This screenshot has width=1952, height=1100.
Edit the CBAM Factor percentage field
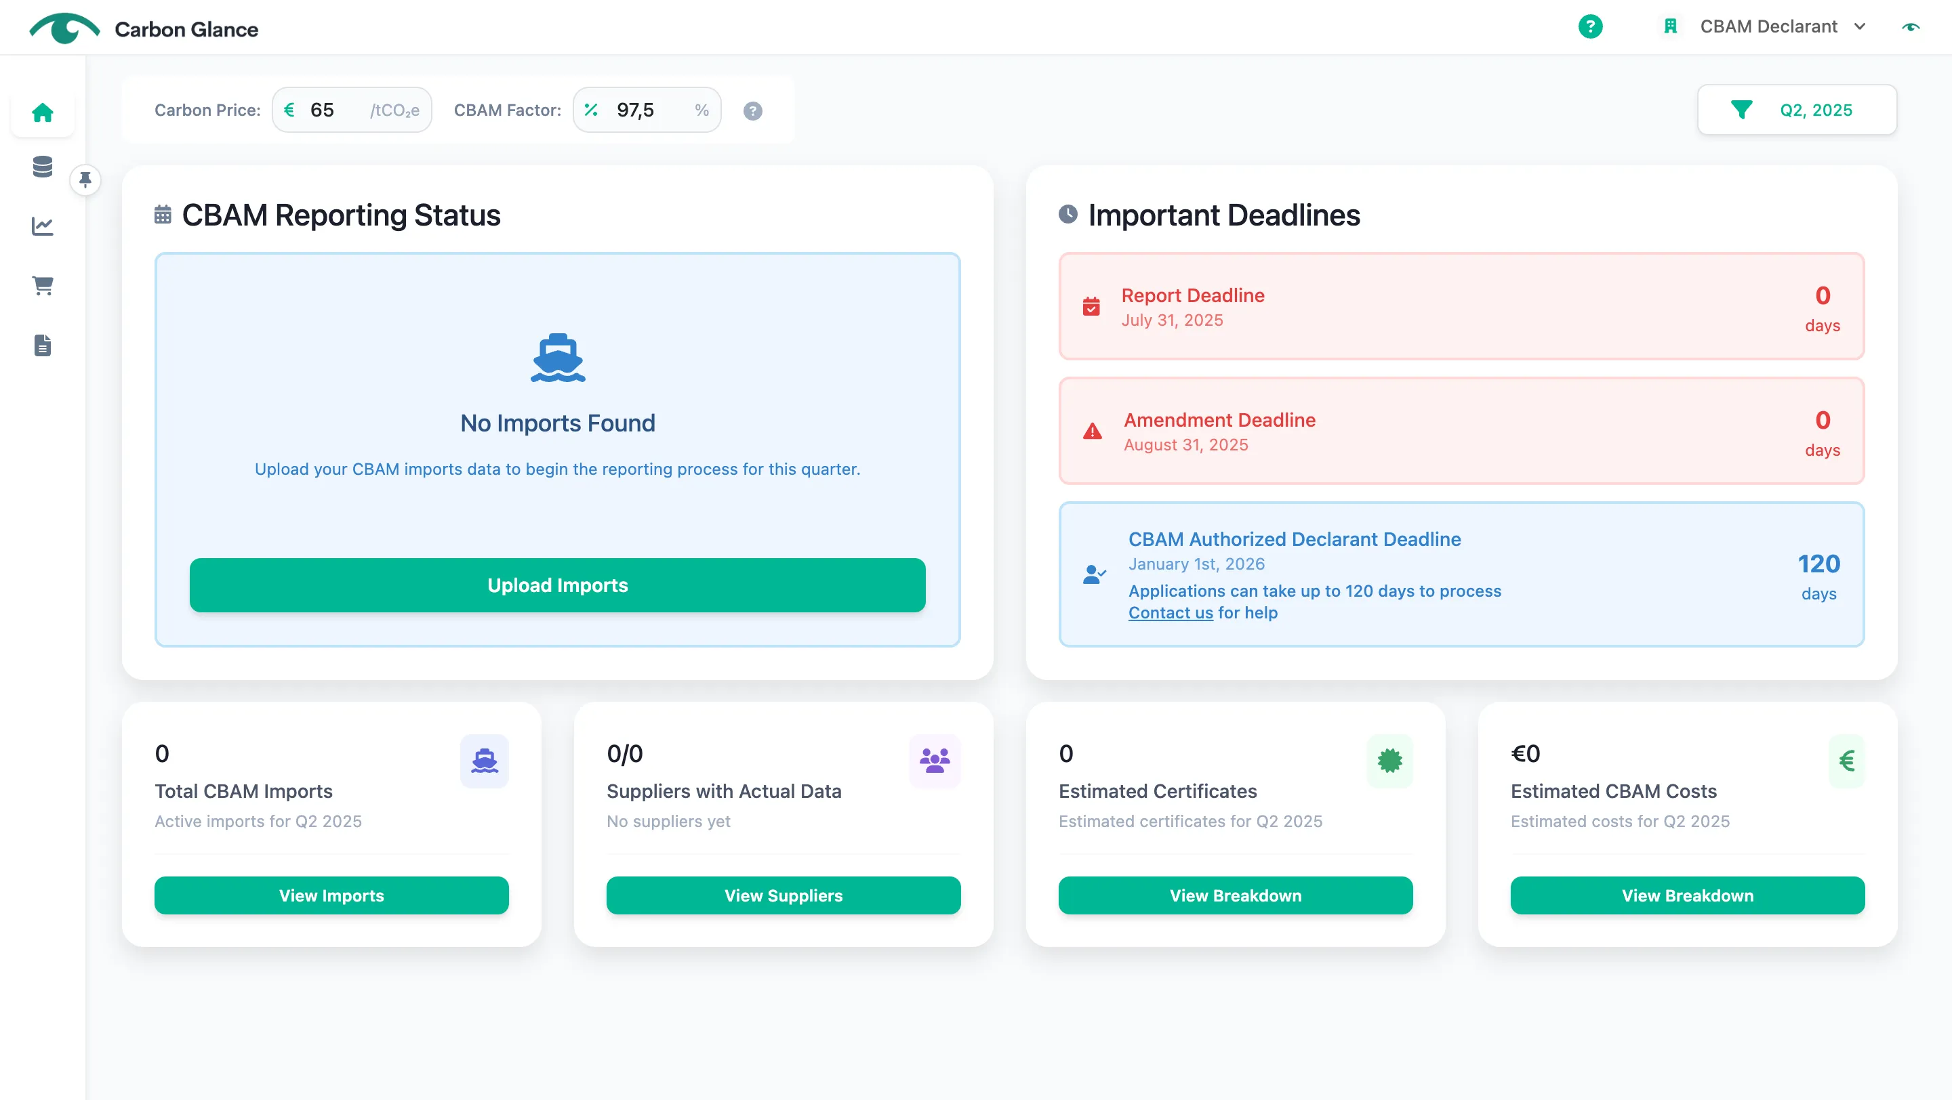[x=647, y=110]
